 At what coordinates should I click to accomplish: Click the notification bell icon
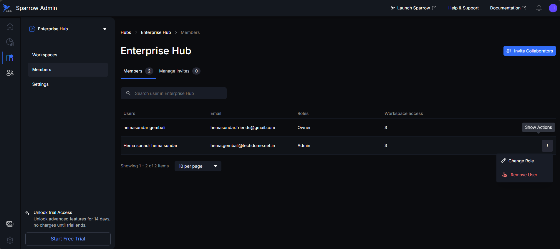(x=539, y=8)
